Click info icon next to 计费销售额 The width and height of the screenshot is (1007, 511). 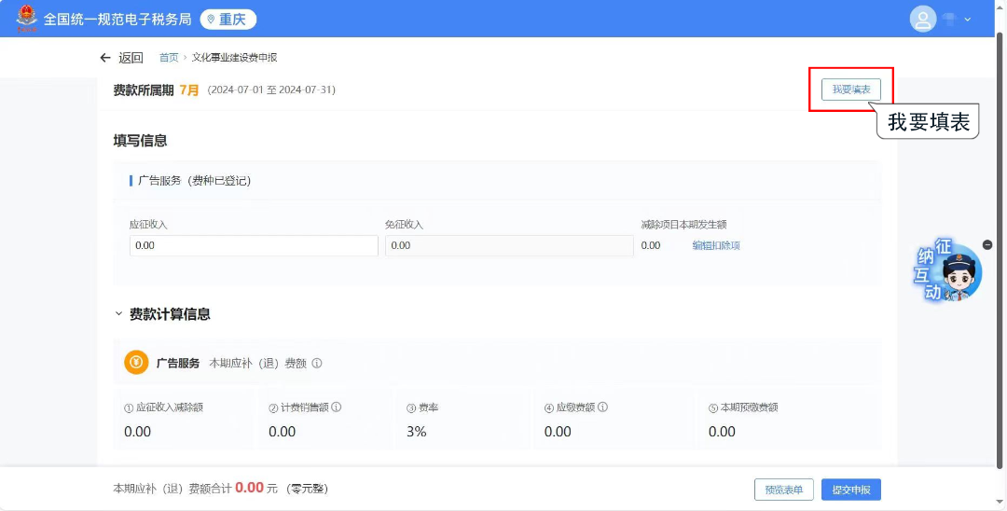337,407
